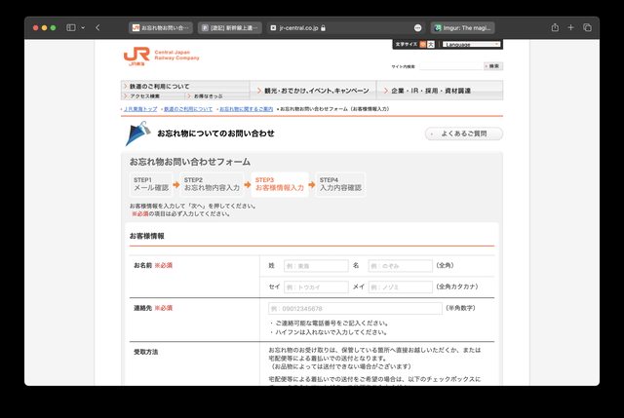The width and height of the screenshot is (624, 418).
Task: Open a new tab with plus icon
Action: [571, 27]
